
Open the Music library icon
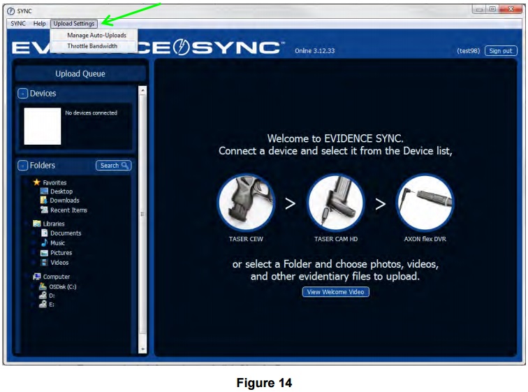(45, 243)
